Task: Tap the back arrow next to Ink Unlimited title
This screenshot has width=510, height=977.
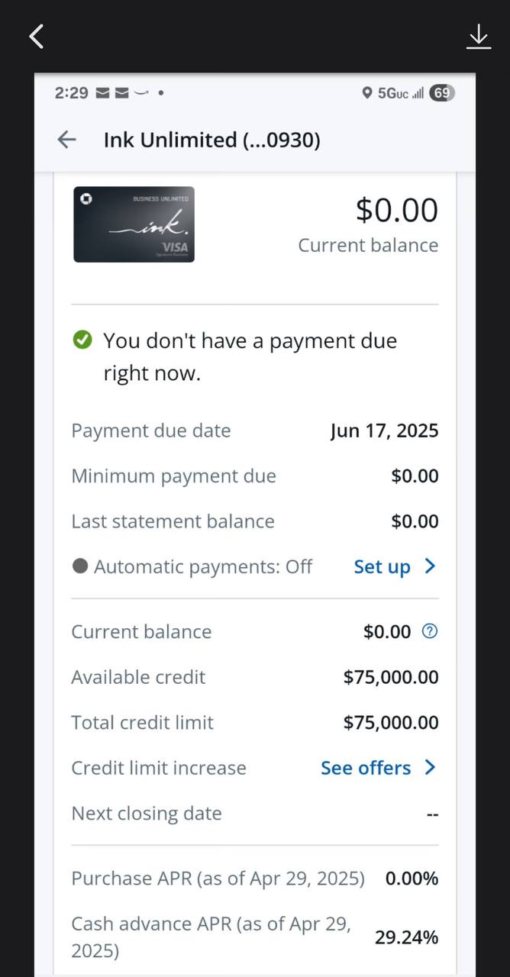Action: [66, 140]
